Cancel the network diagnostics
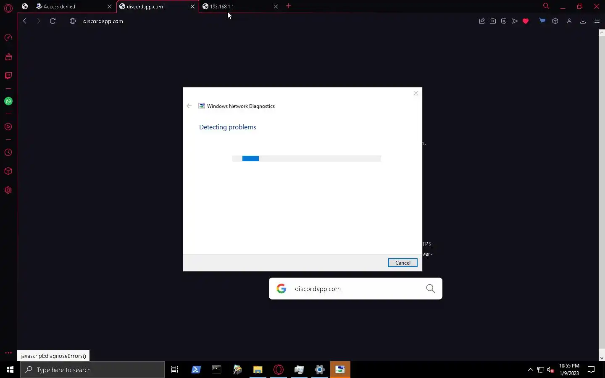The width and height of the screenshot is (605, 378). [x=402, y=262]
